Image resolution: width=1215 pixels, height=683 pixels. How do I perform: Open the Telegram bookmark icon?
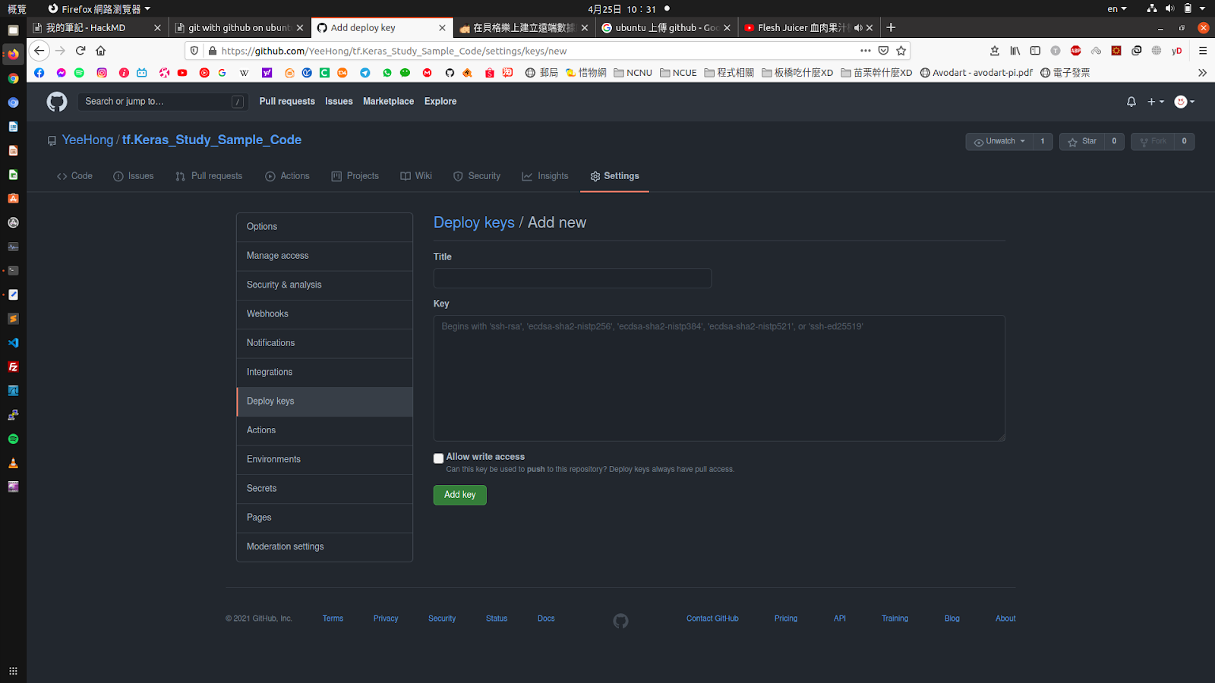(365, 73)
